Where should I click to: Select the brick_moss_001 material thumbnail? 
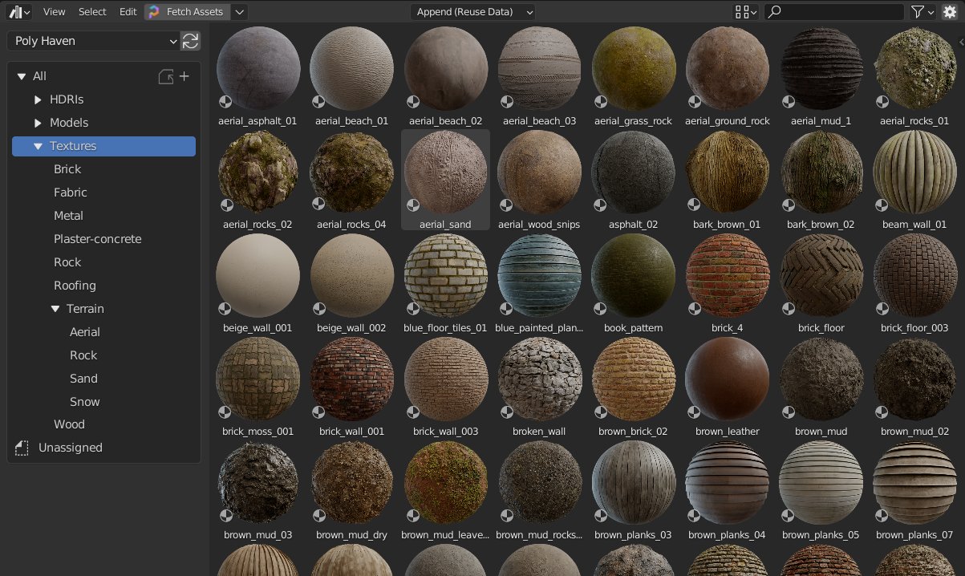pyautogui.click(x=258, y=378)
